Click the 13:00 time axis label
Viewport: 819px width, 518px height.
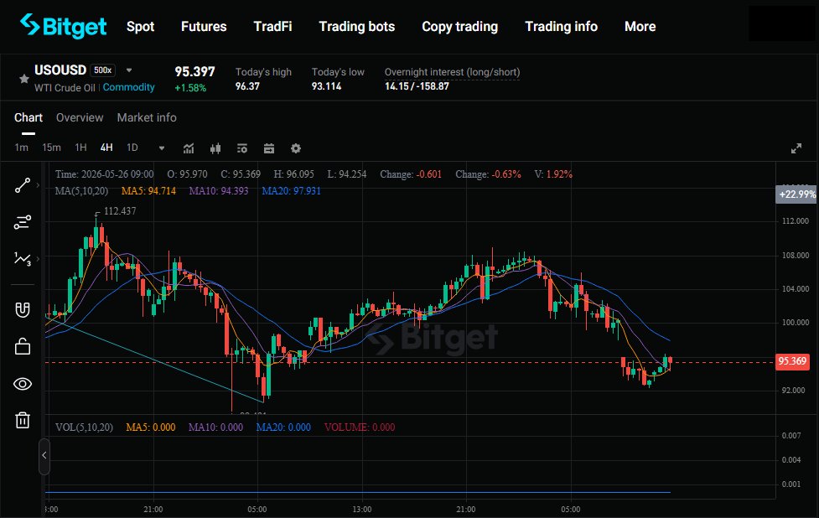[x=361, y=509]
